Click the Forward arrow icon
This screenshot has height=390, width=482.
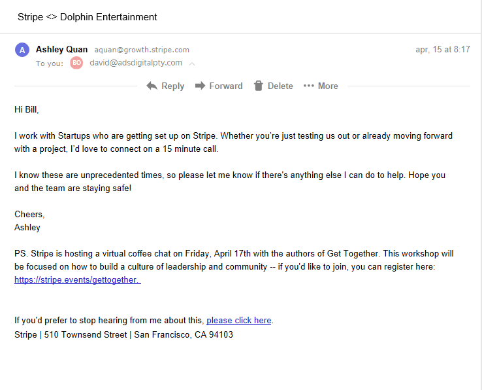[200, 86]
